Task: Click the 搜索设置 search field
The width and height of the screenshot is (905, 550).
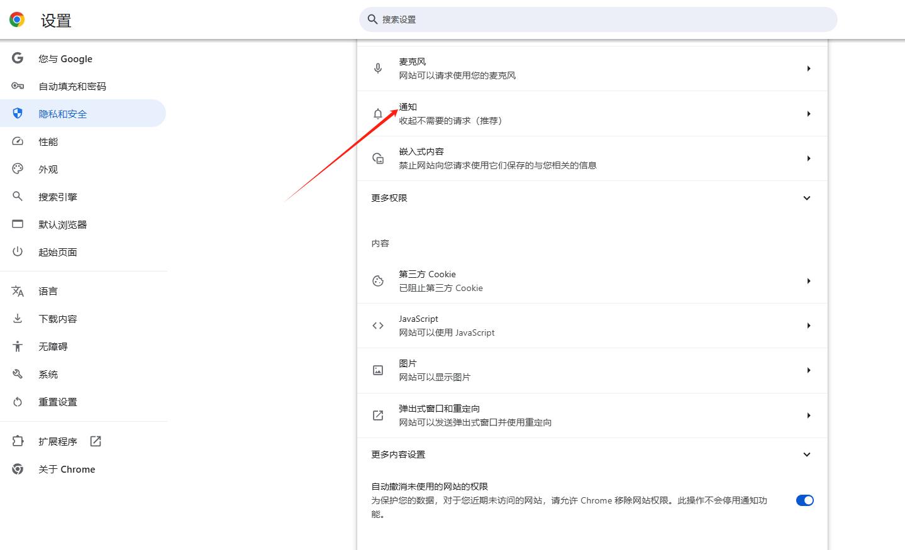Action: pos(598,19)
